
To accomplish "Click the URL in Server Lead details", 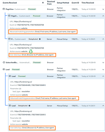I will click(x=23, y=111).
